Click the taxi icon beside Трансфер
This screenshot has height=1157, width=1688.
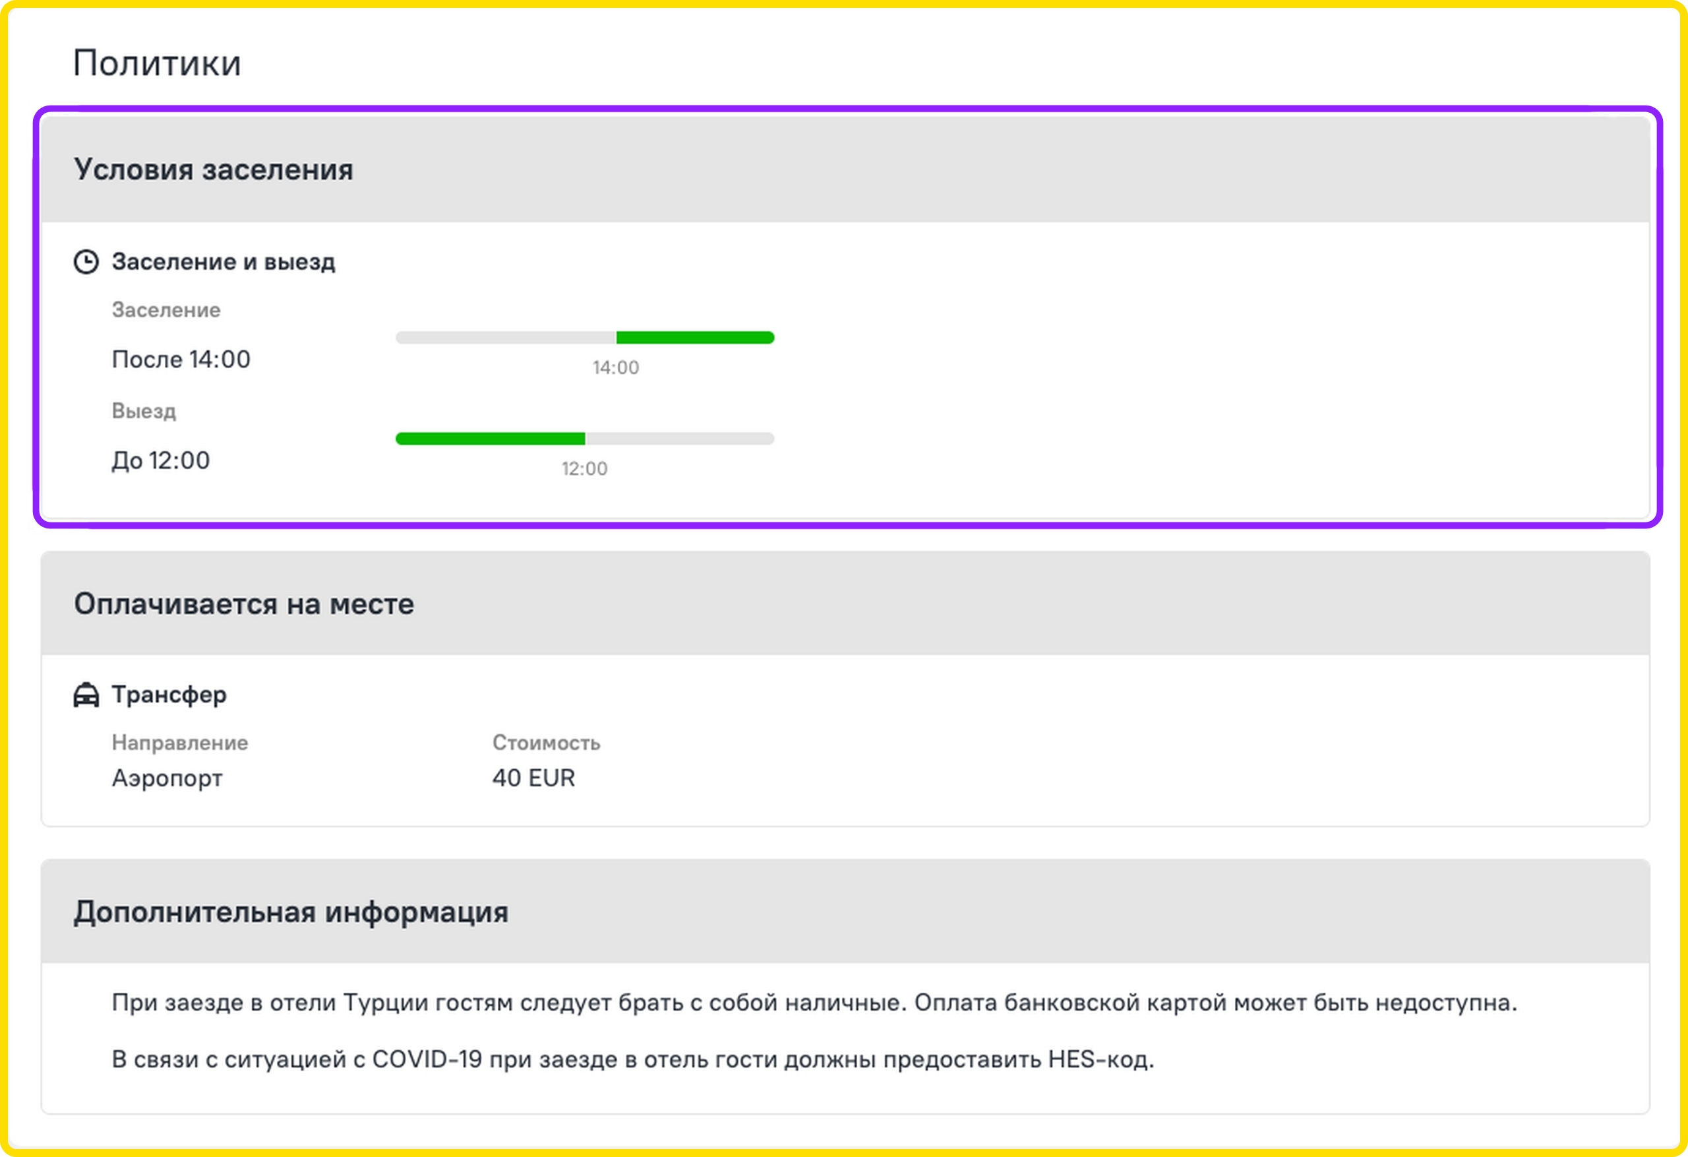tap(86, 695)
